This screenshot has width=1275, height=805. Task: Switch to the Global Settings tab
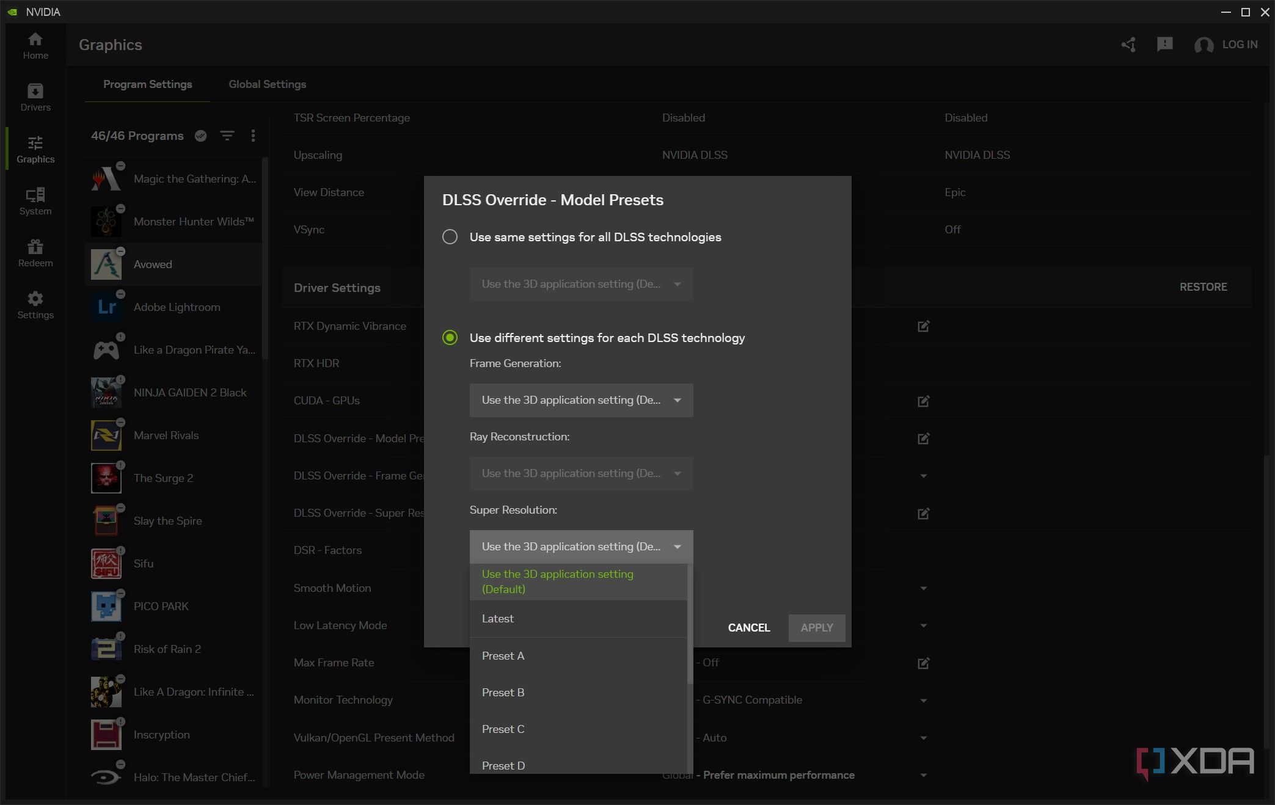267,84
